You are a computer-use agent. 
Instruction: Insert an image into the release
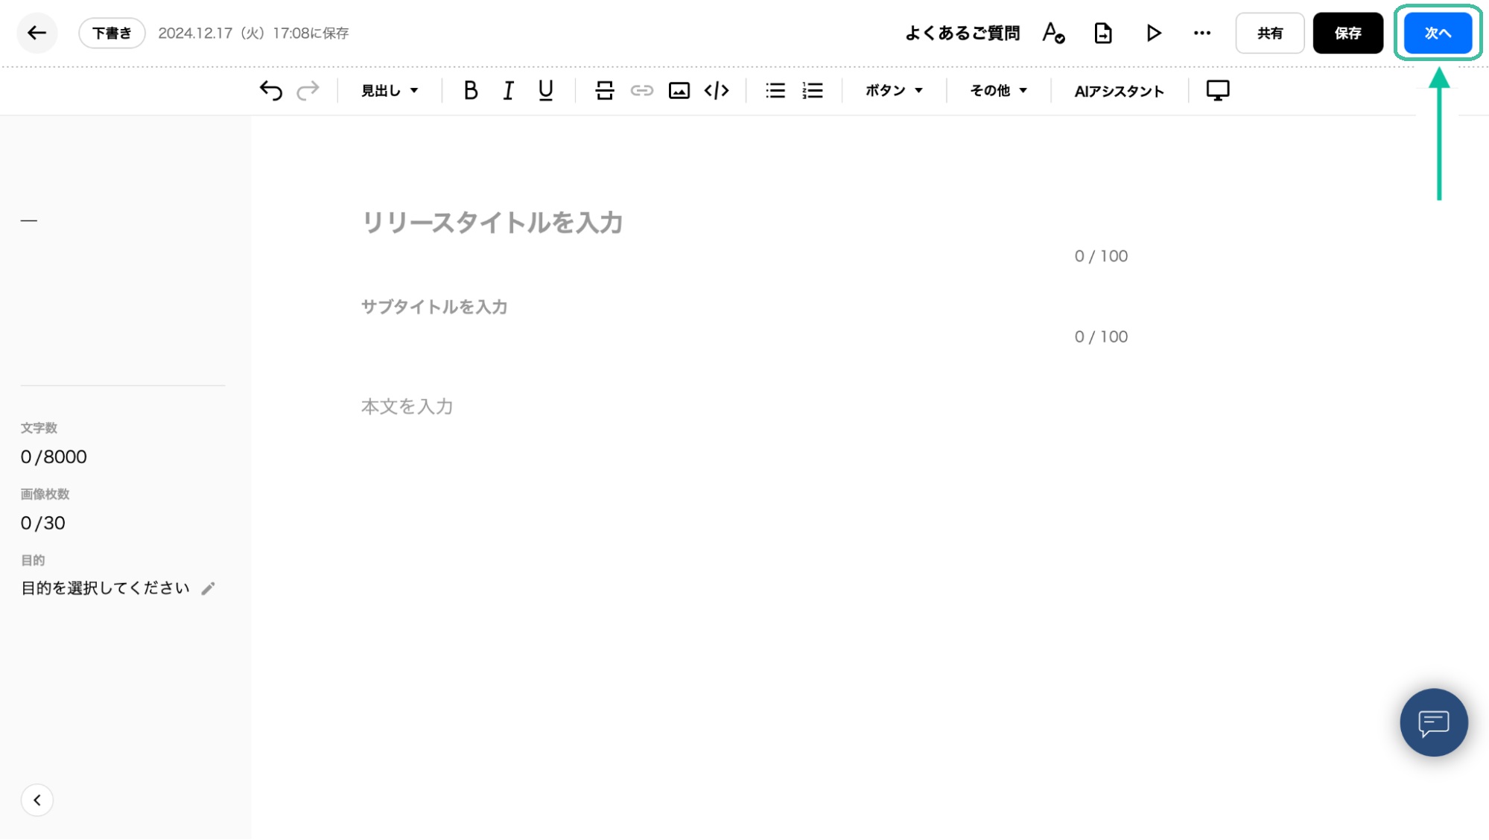[x=679, y=91]
